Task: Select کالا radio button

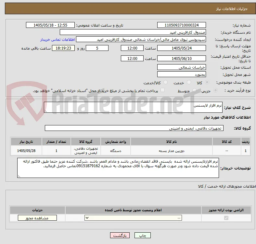Action: pos(207,82)
